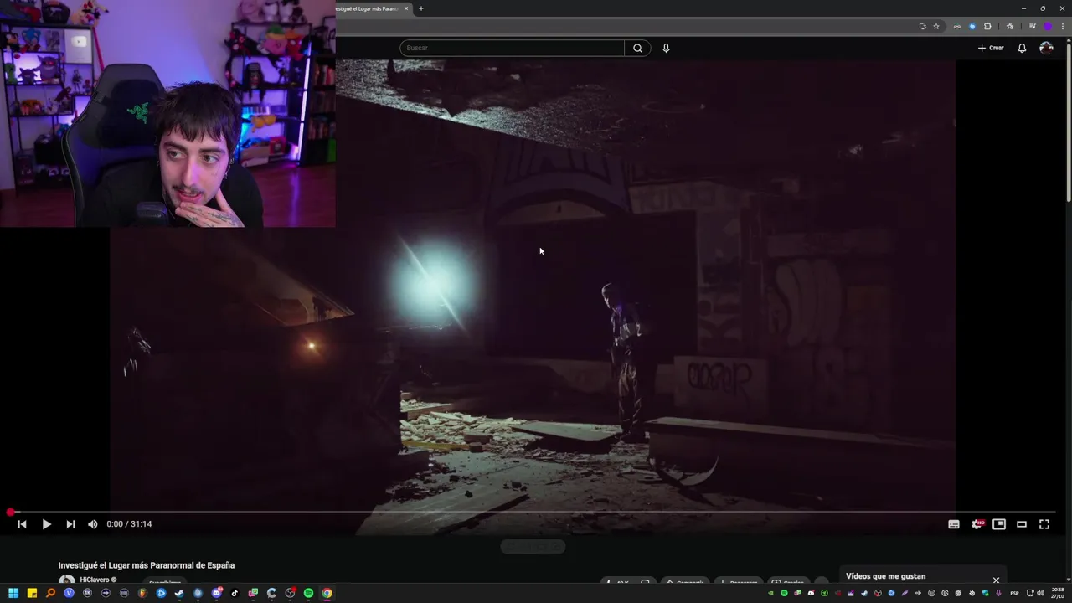Toggle theater mode view
Screen dimensions: 1072x603
coord(1022,524)
